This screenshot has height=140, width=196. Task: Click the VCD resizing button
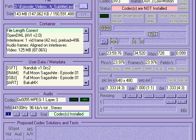pos(149,96)
